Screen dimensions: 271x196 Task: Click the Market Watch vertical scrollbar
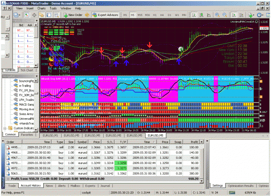point(36,45)
